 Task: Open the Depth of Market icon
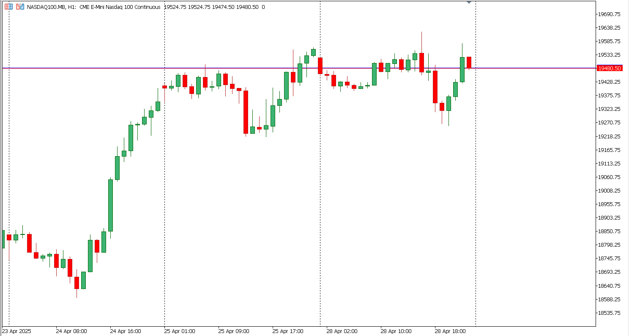click(9, 7)
